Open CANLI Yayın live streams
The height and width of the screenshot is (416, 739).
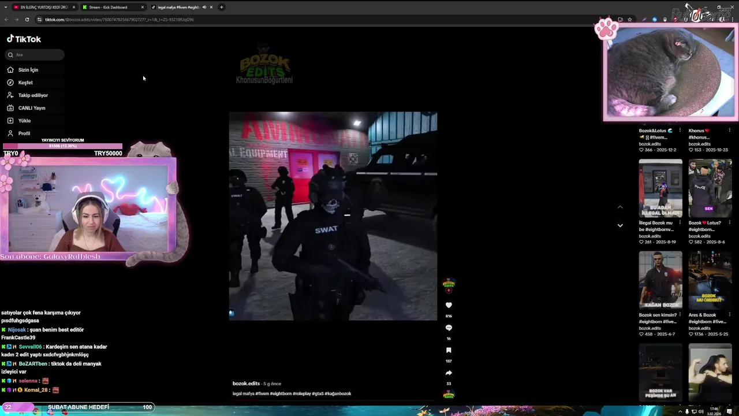click(x=31, y=108)
